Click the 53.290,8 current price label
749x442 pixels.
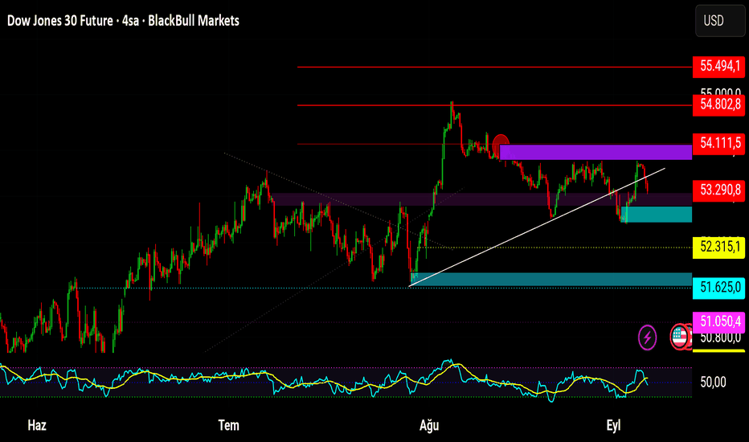coord(719,190)
